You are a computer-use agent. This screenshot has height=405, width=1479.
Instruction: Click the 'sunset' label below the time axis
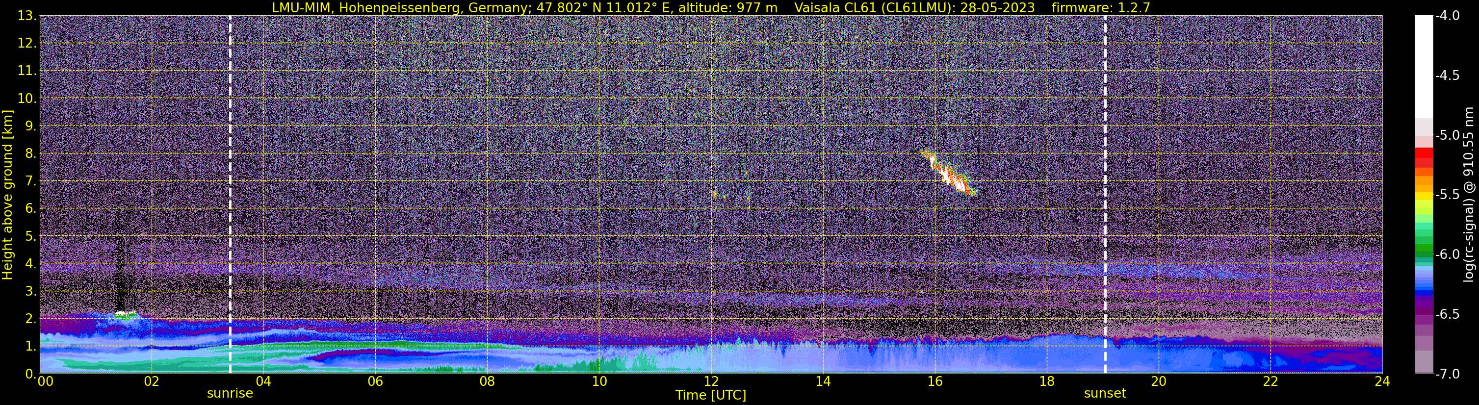click(1105, 394)
